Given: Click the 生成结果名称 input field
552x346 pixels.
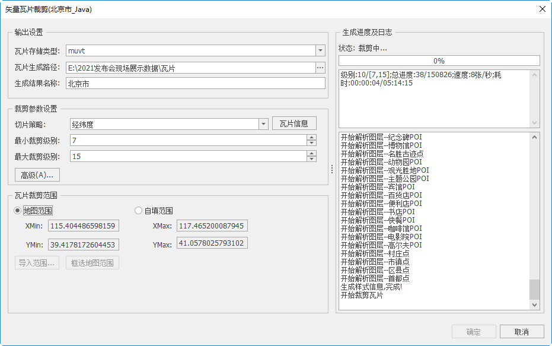Looking at the screenshot, I should (x=196, y=83).
